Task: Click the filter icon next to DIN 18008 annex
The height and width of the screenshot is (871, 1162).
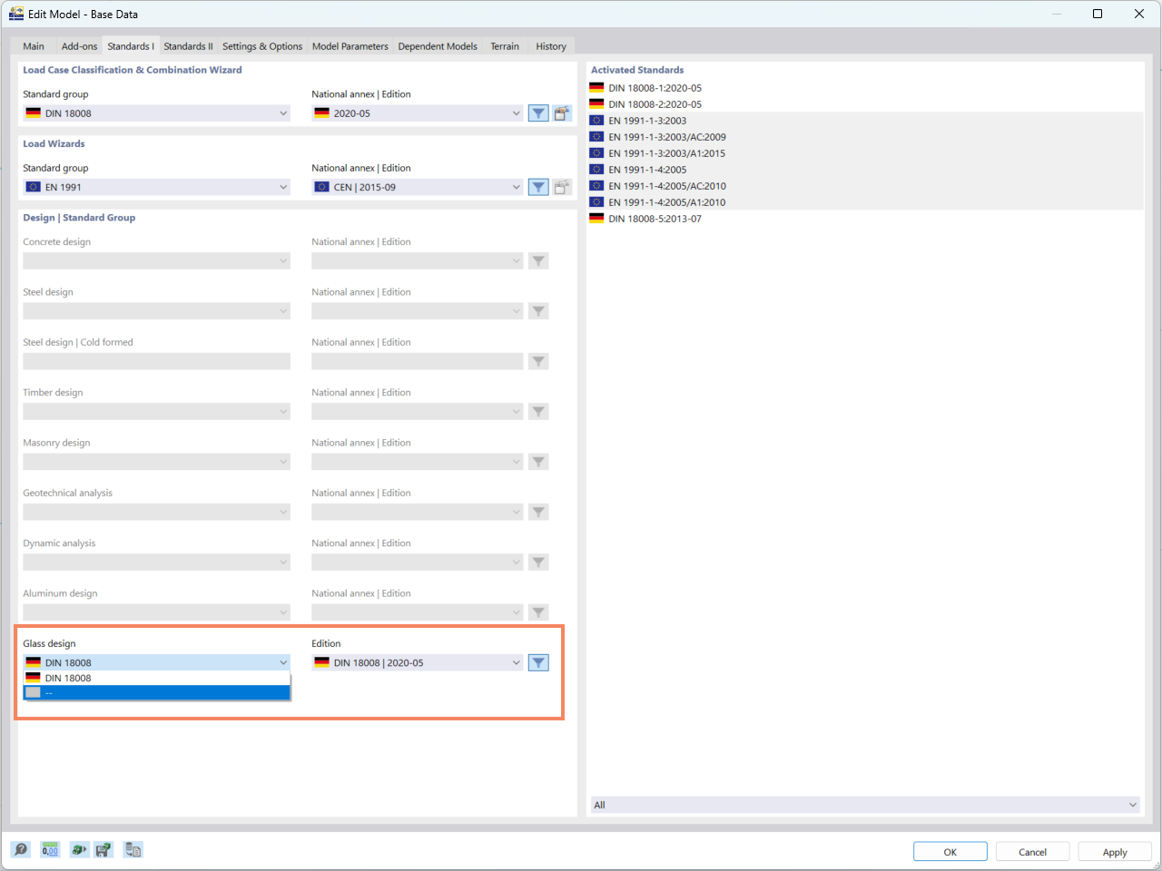Action: 537,113
